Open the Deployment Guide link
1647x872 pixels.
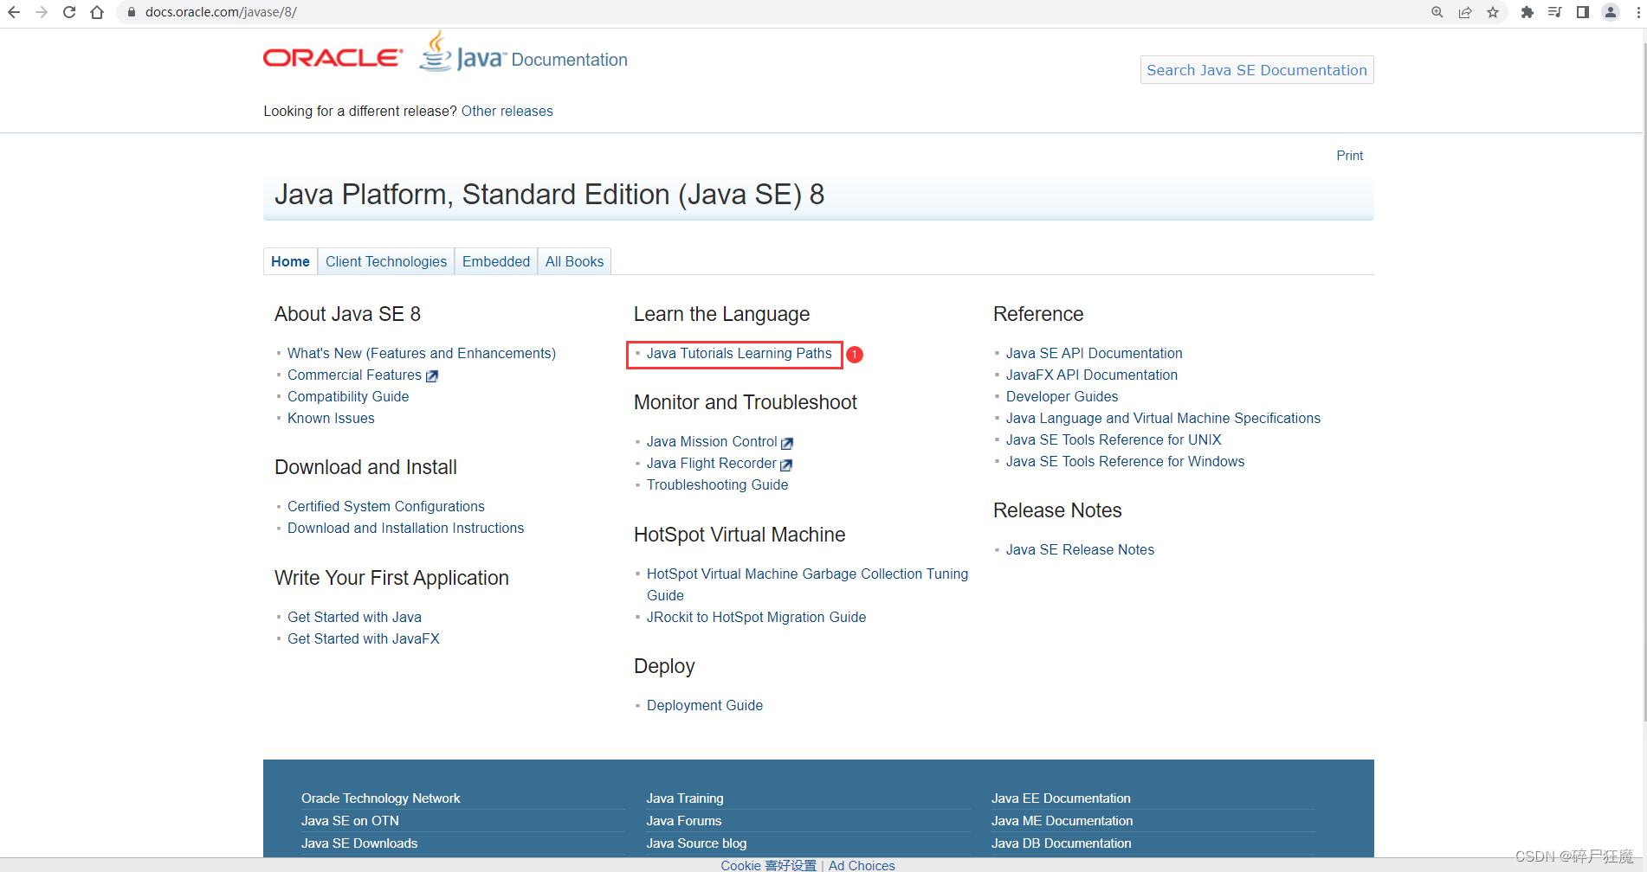coord(705,705)
